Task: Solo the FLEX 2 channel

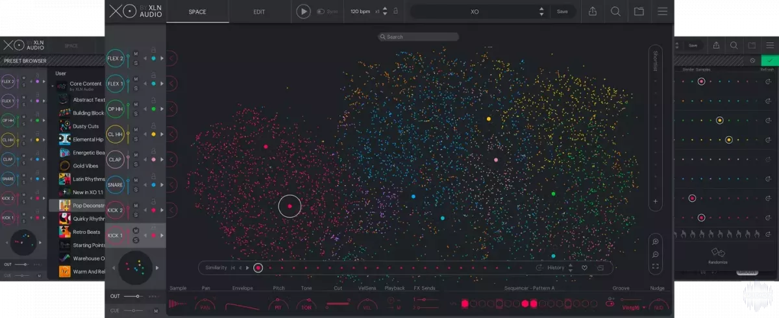Action: click(x=136, y=63)
